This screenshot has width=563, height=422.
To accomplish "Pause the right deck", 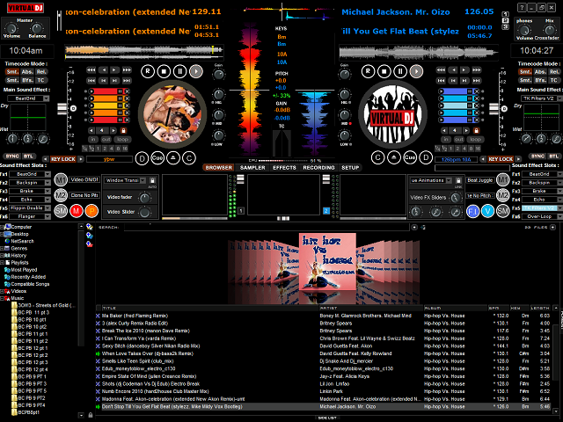I will click(x=400, y=71).
